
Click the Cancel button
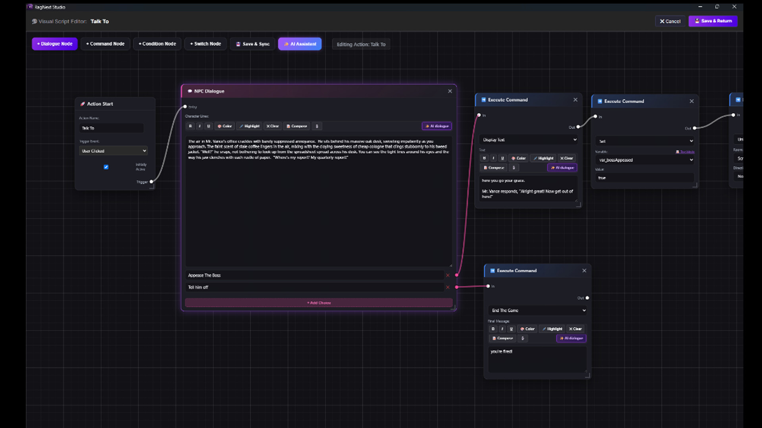click(670, 21)
